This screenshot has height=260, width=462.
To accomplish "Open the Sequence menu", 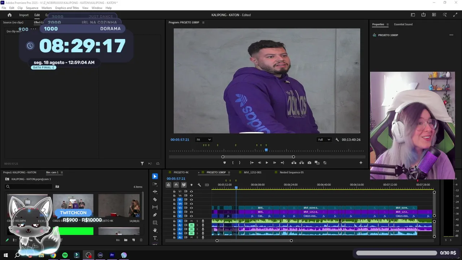I will pyautogui.click(x=32, y=8).
